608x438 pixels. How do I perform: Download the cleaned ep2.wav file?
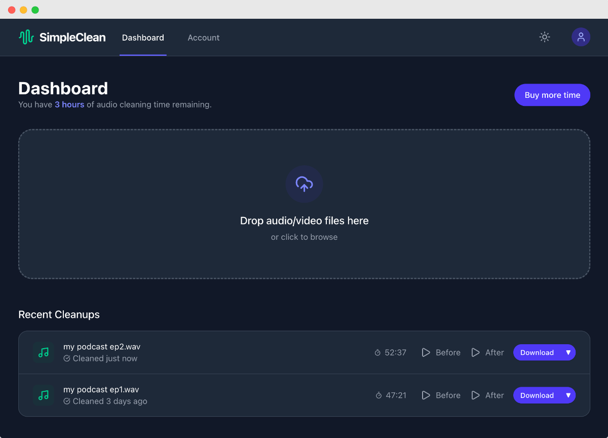(x=537, y=352)
